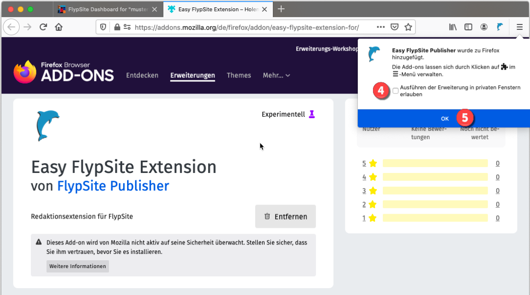The width and height of the screenshot is (530, 295).
Task: Open site permissions icon in address bar
Action: 127,27
